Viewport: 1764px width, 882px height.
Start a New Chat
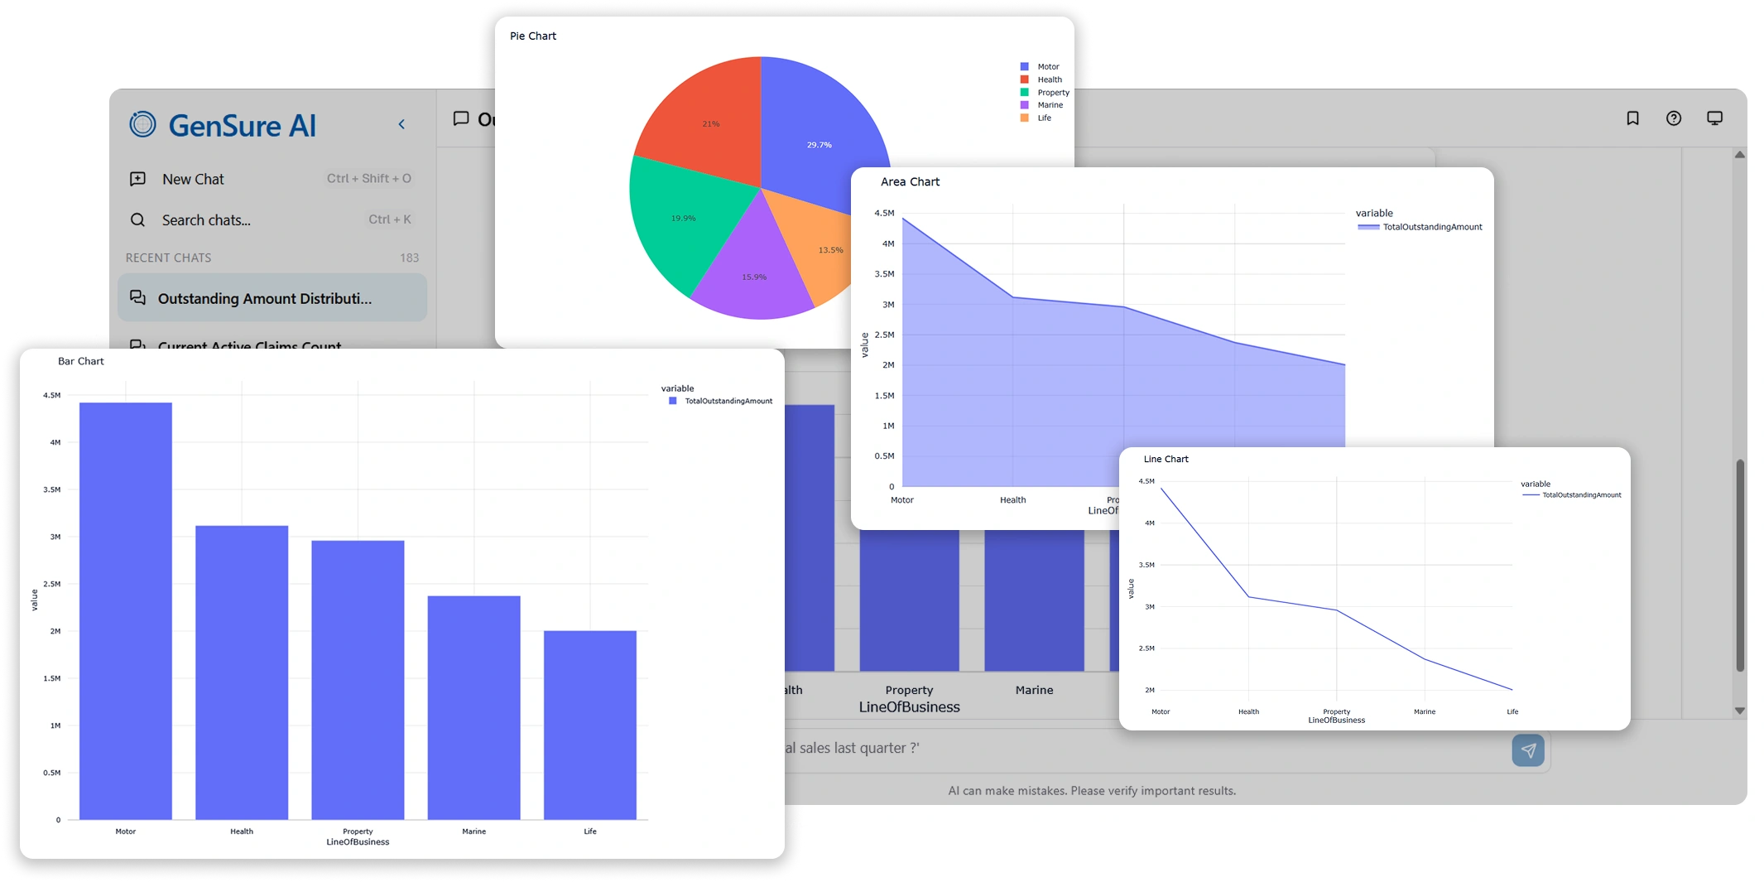click(x=193, y=179)
